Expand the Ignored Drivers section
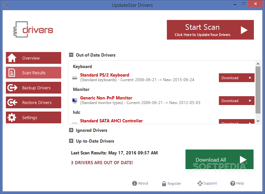Image resolution: width=265 pixels, height=194 pixels. [x=71, y=130]
